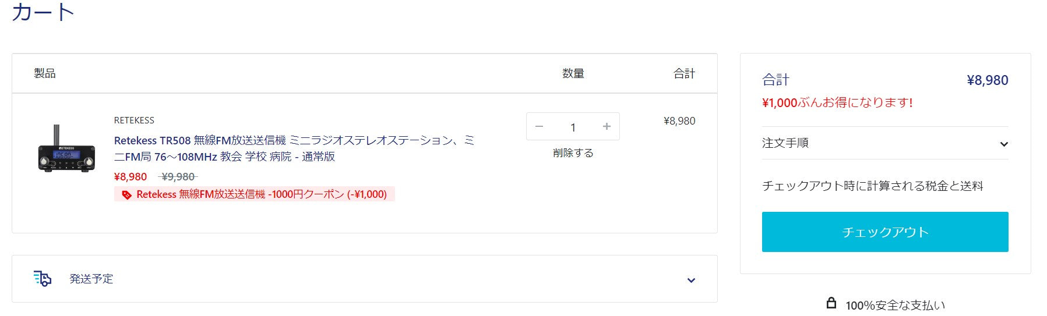Increase quantity with the plus button
The image size is (1047, 316).
[x=607, y=127]
